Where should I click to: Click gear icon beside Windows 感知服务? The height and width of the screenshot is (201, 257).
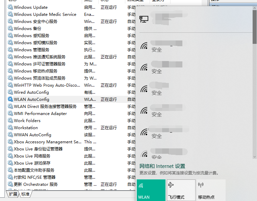pyautogui.click(x=10, y=35)
